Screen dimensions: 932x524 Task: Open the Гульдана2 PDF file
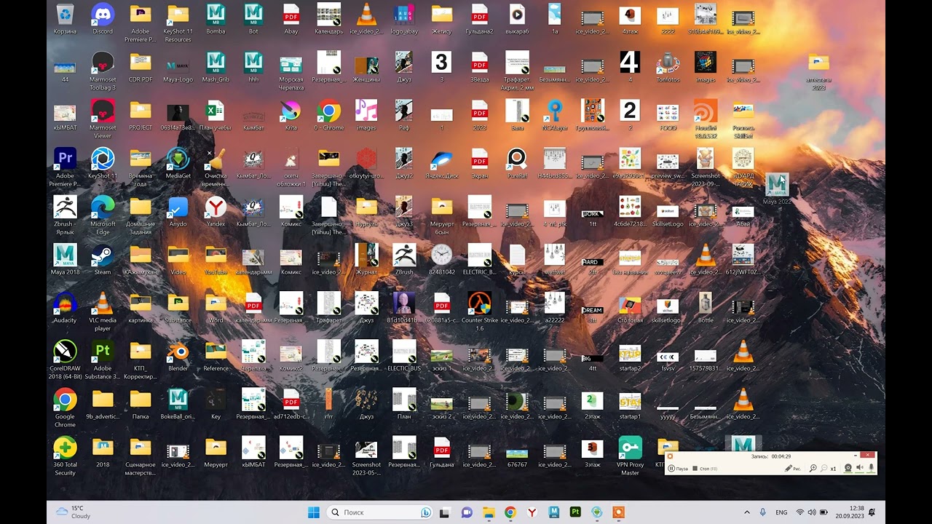click(479, 20)
